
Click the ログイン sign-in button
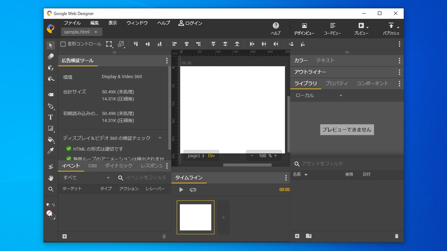pyautogui.click(x=190, y=23)
